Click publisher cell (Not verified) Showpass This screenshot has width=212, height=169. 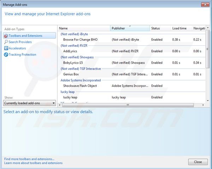(x=128, y=63)
